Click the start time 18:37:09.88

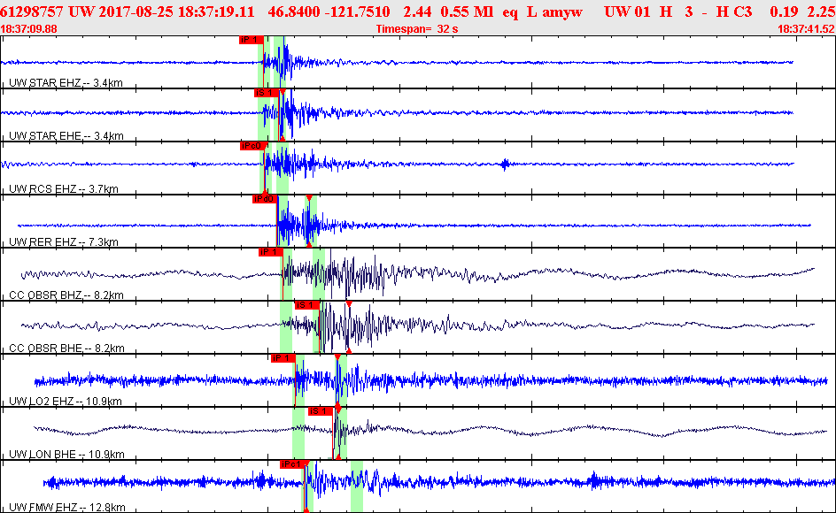click(x=29, y=29)
